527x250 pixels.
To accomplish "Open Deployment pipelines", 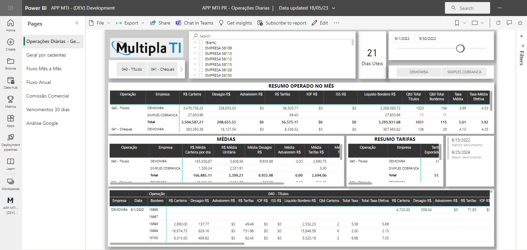I will coord(11,142).
